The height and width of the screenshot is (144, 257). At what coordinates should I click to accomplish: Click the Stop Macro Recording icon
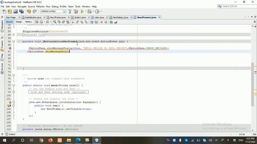pyautogui.click(x=106, y=22)
